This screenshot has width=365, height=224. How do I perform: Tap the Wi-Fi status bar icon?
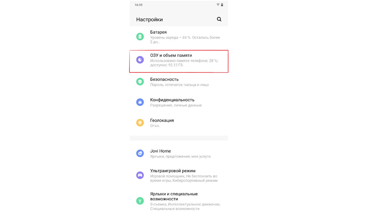click(218, 5)
